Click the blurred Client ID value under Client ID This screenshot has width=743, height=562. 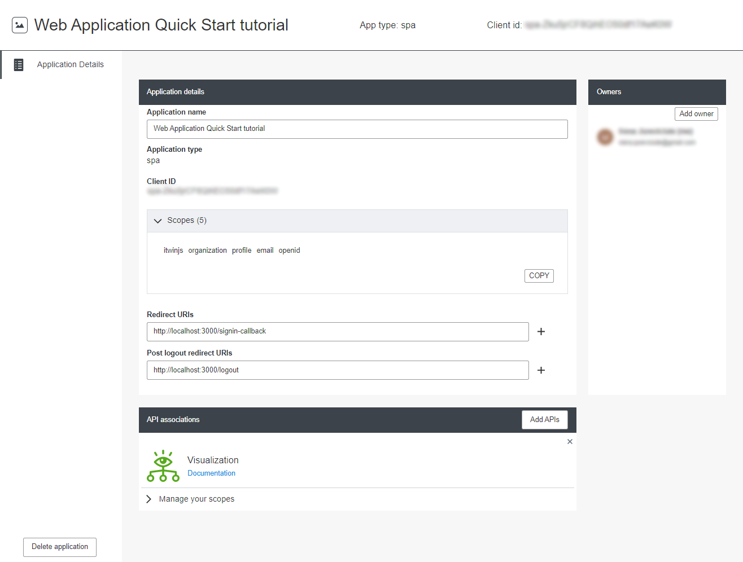click(212, 191)
